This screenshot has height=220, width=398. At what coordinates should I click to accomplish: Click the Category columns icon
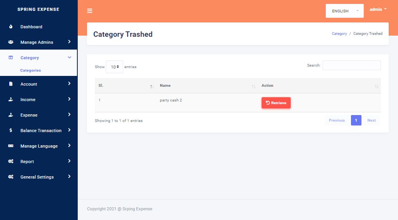pyautogui.click(x=10, y=58)
